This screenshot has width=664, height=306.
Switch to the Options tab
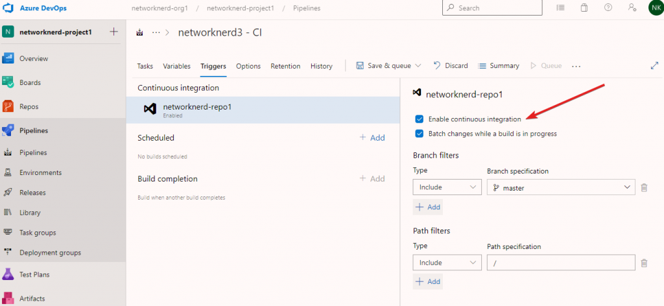(x=248, y=66)
